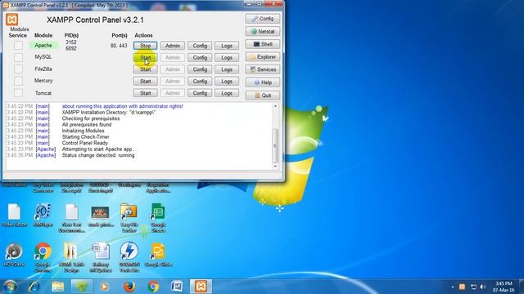Click the Apache ports text '80, 443'
The image size is (524, 294).
point(119,46)
